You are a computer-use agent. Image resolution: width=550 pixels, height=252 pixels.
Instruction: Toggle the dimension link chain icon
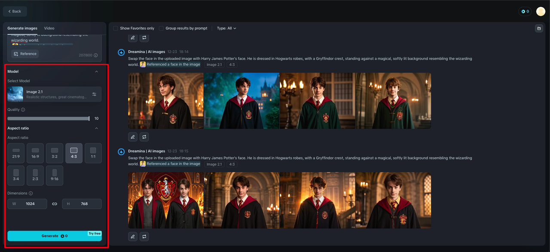tap(55, 204)
